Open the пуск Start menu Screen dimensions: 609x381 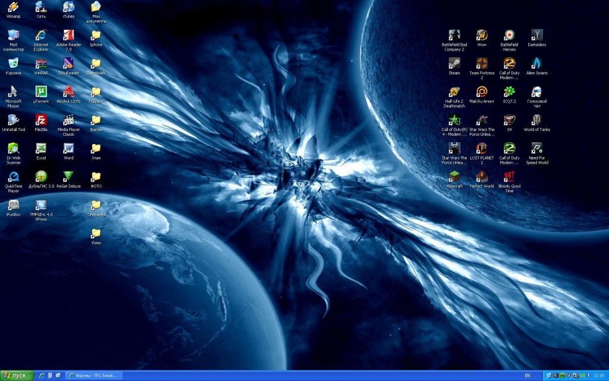click(x=17, y=376)
